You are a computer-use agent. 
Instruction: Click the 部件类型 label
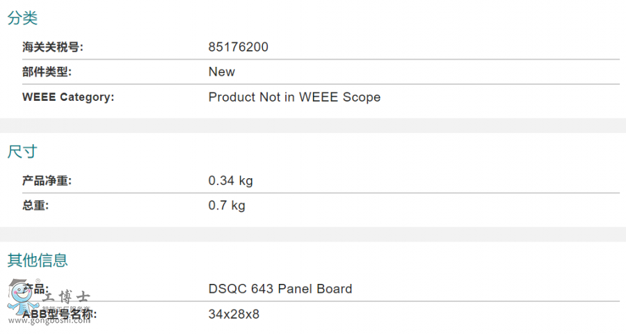47,72
